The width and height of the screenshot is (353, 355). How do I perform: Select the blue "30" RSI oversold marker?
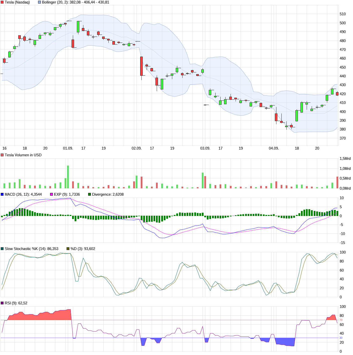[x=341, y=338]
